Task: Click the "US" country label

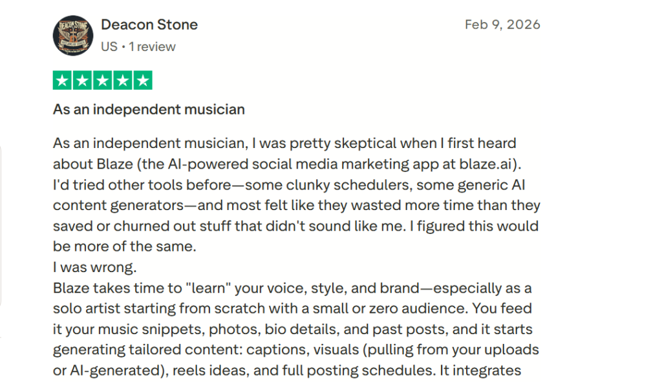Action: pos(109,47)
